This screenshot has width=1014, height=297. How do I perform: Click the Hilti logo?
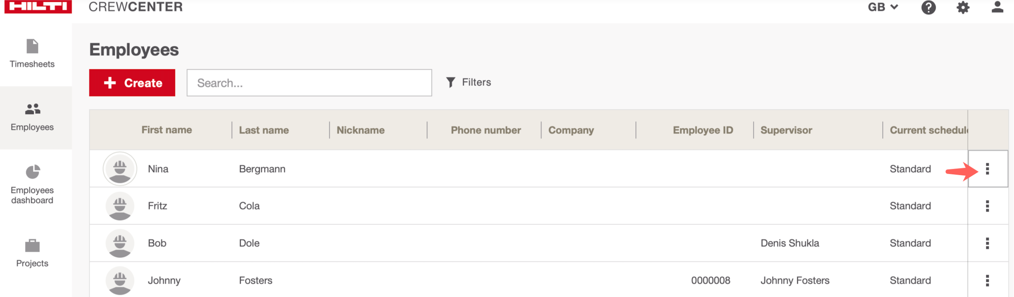click(38, 6)
